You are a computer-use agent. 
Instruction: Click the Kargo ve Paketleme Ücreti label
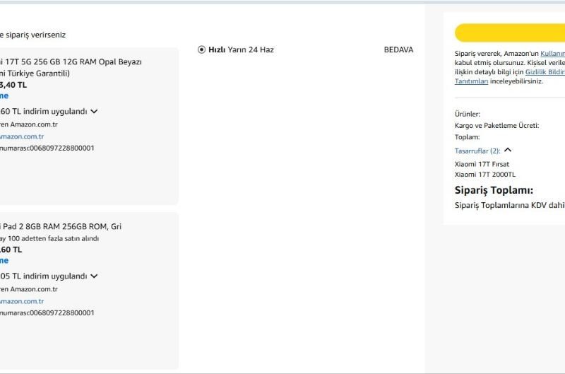[497, 126]
